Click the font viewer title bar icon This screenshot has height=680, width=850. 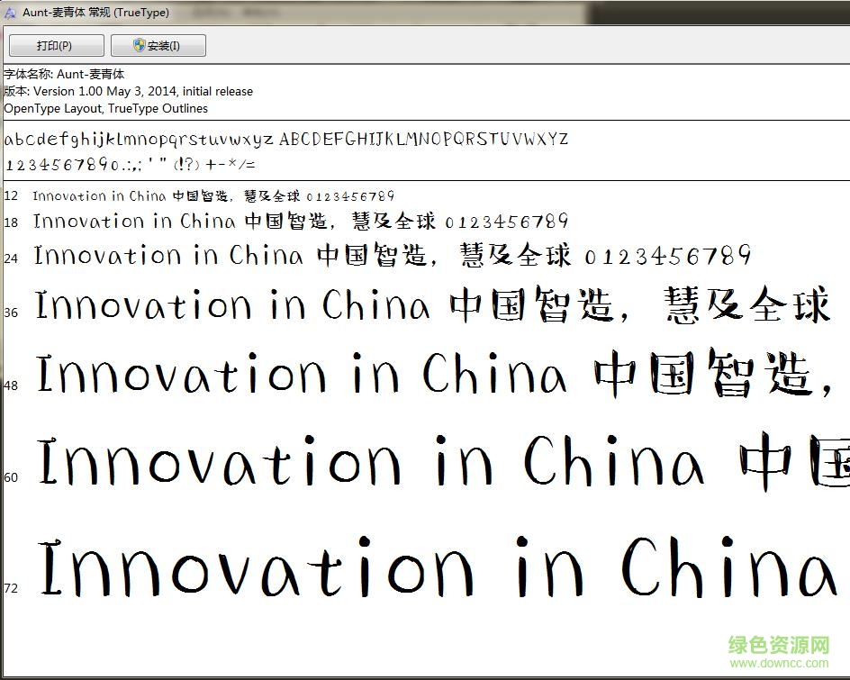coord(10,13)
